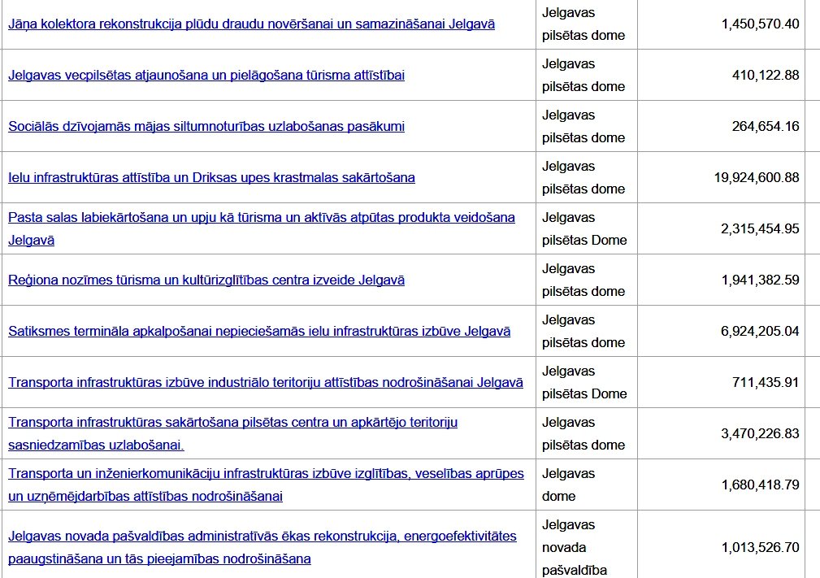
Task: Open the Jelgavas novada administratīvās ēkas link
Action: pos(260,536)
